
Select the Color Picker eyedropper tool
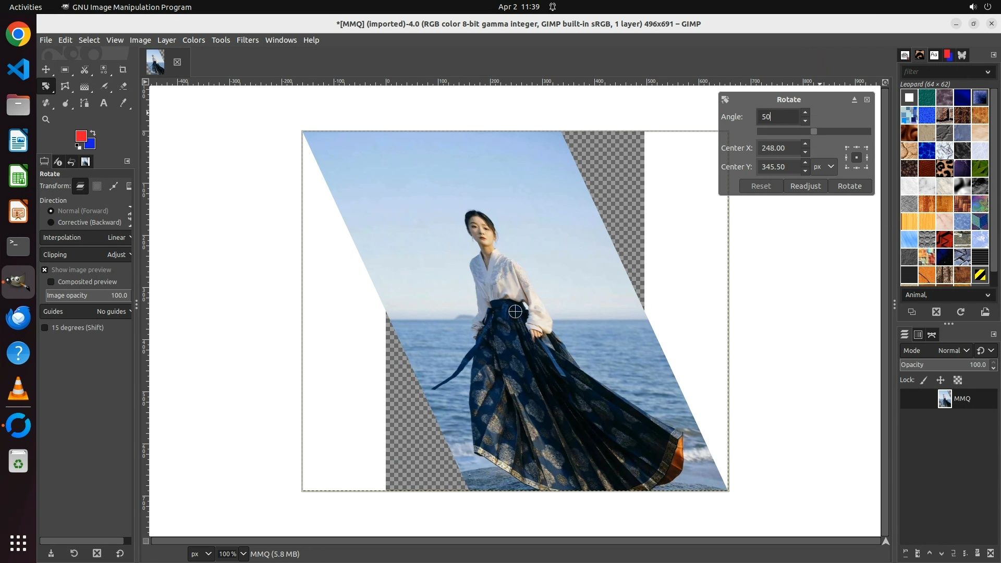[123, 103]
